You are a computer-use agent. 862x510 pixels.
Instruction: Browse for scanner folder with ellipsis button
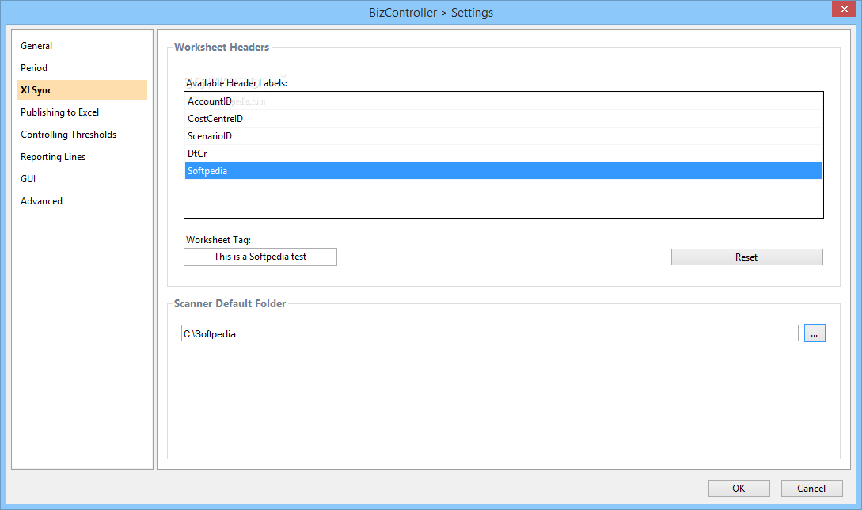[x=815, y=333]
